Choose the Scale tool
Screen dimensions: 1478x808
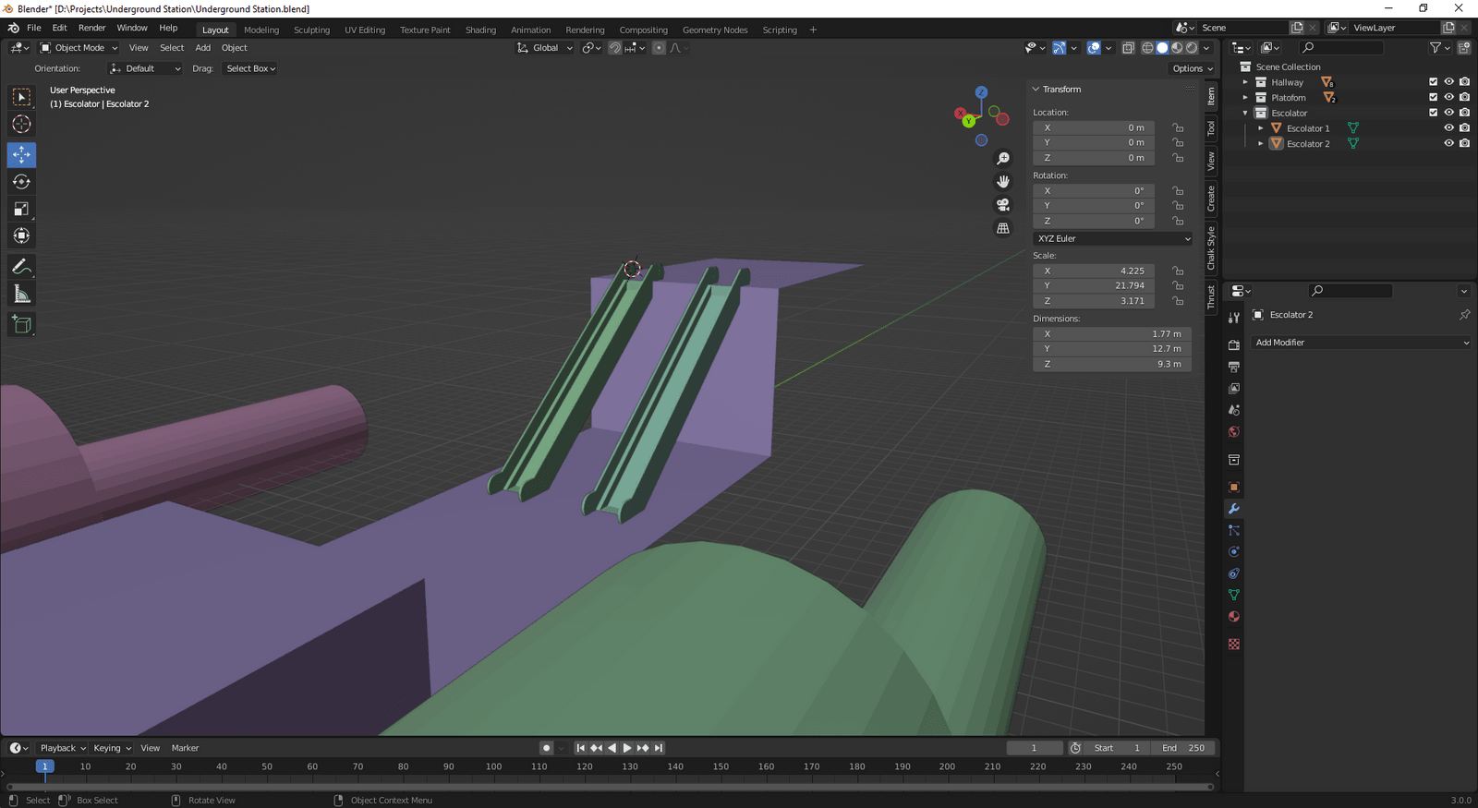[x=21, y=210]
